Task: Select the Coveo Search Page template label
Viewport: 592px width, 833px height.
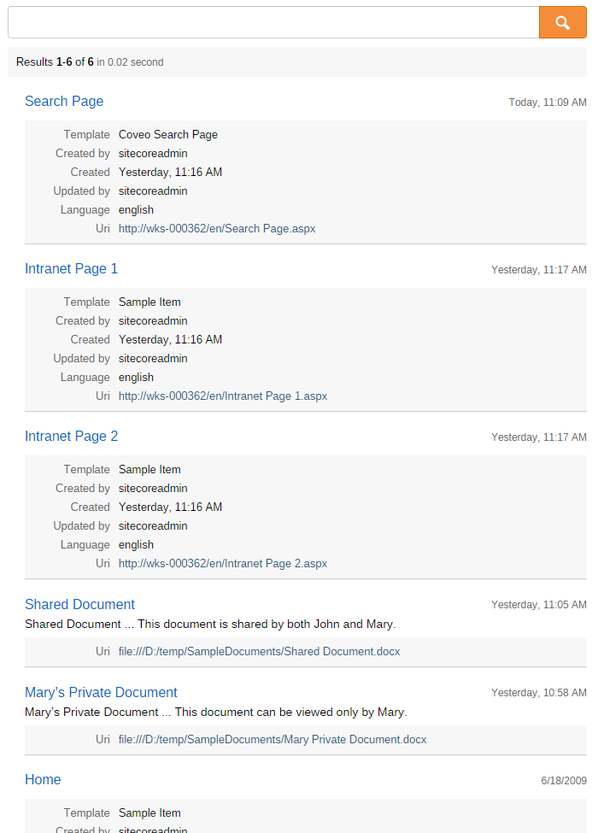Action: click(167, 134)
